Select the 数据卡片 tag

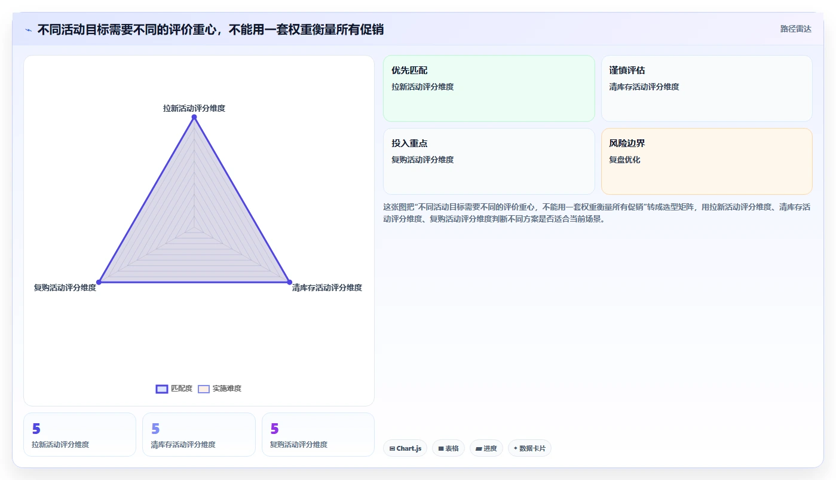coord(529,448)
